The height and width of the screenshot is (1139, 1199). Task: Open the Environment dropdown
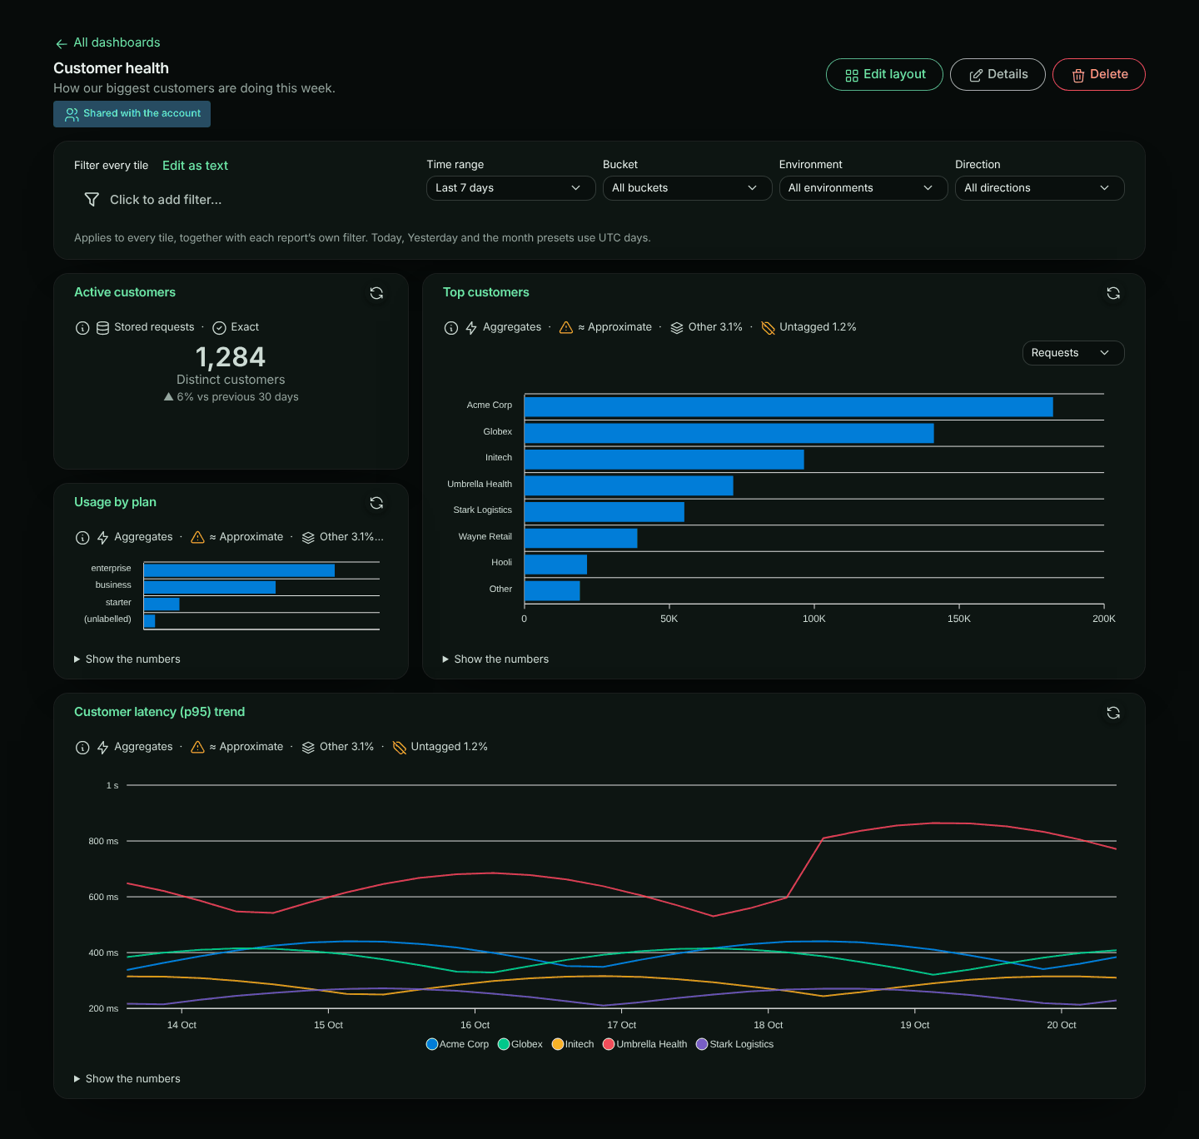click(863, 188)
